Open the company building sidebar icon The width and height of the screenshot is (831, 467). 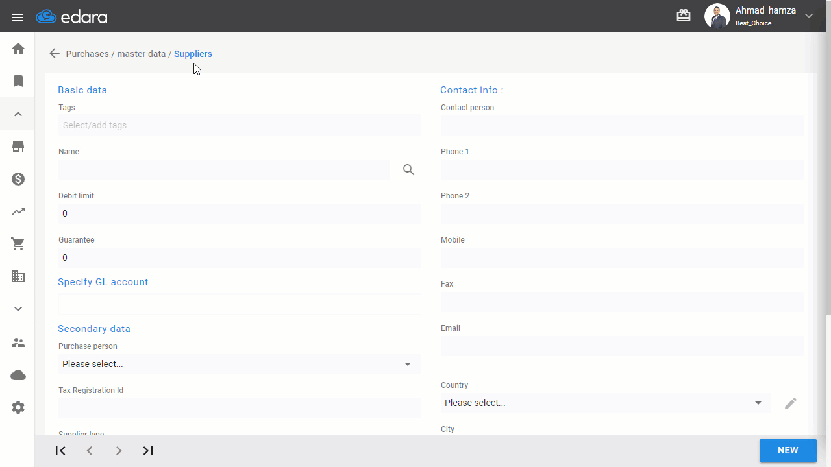tap(18, 276)
